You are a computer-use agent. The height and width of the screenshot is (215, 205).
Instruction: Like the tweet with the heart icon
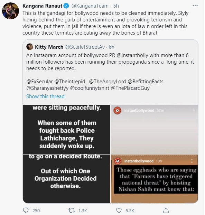[119, 211]
